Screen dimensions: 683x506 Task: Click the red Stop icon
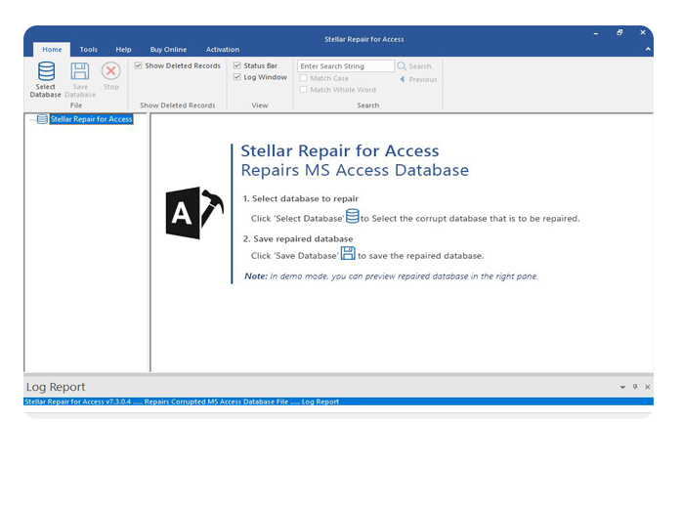pyautogui.click(x=111, y=70)
